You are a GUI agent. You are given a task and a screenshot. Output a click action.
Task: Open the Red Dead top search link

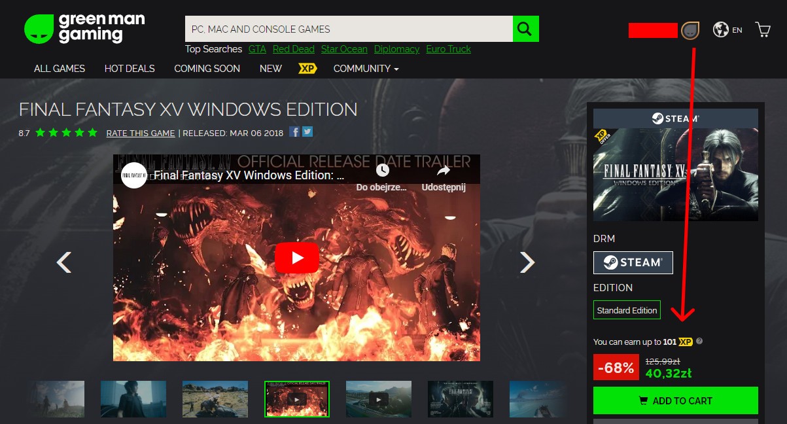293,49
